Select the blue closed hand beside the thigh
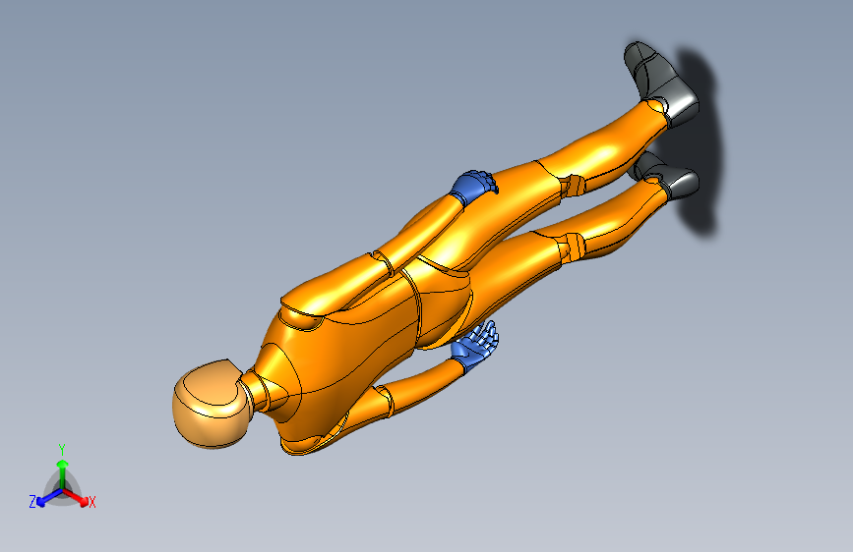 click(472, 187)
